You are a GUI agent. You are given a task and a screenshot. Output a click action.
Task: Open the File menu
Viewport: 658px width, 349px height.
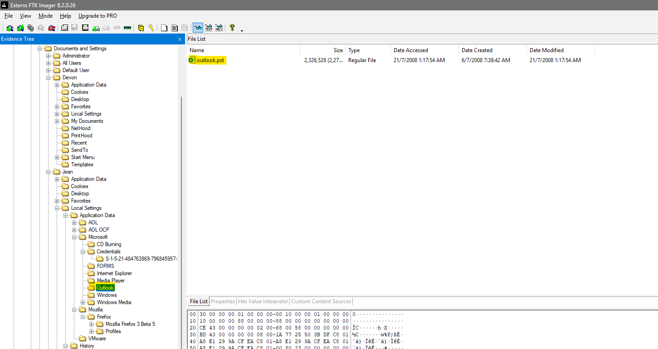click(9, 16)
